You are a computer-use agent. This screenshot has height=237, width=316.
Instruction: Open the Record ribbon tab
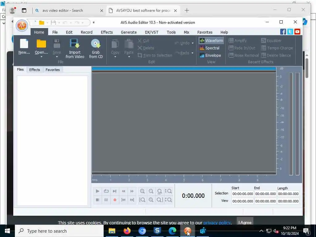(87, 32)
